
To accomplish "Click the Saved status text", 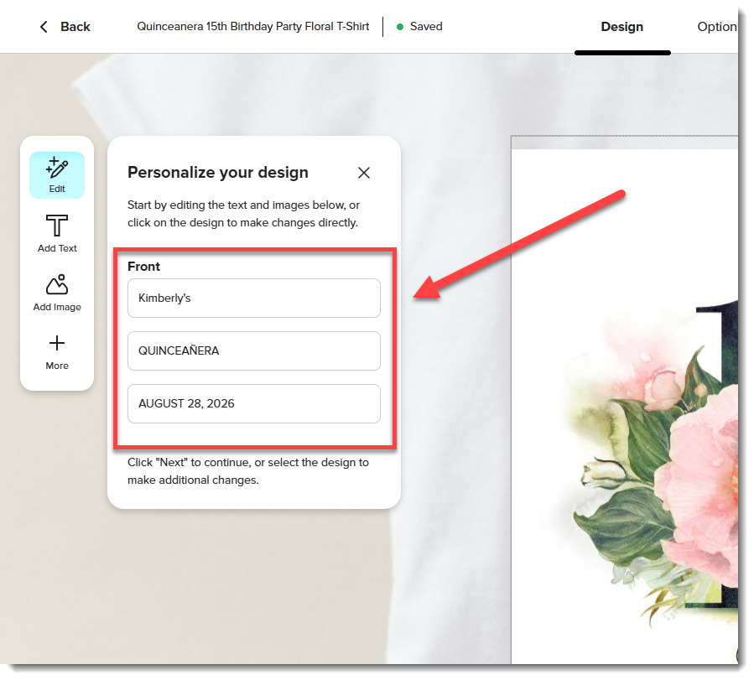I will click(426, 27).
